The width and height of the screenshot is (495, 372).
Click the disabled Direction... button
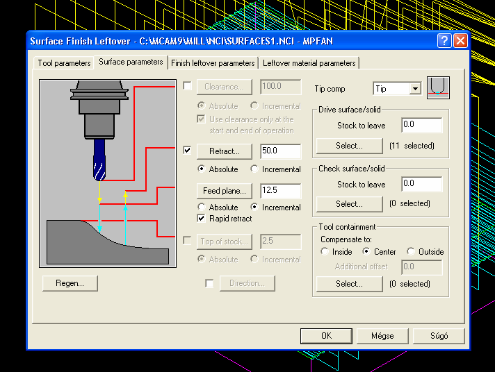(x=247, y=283)
